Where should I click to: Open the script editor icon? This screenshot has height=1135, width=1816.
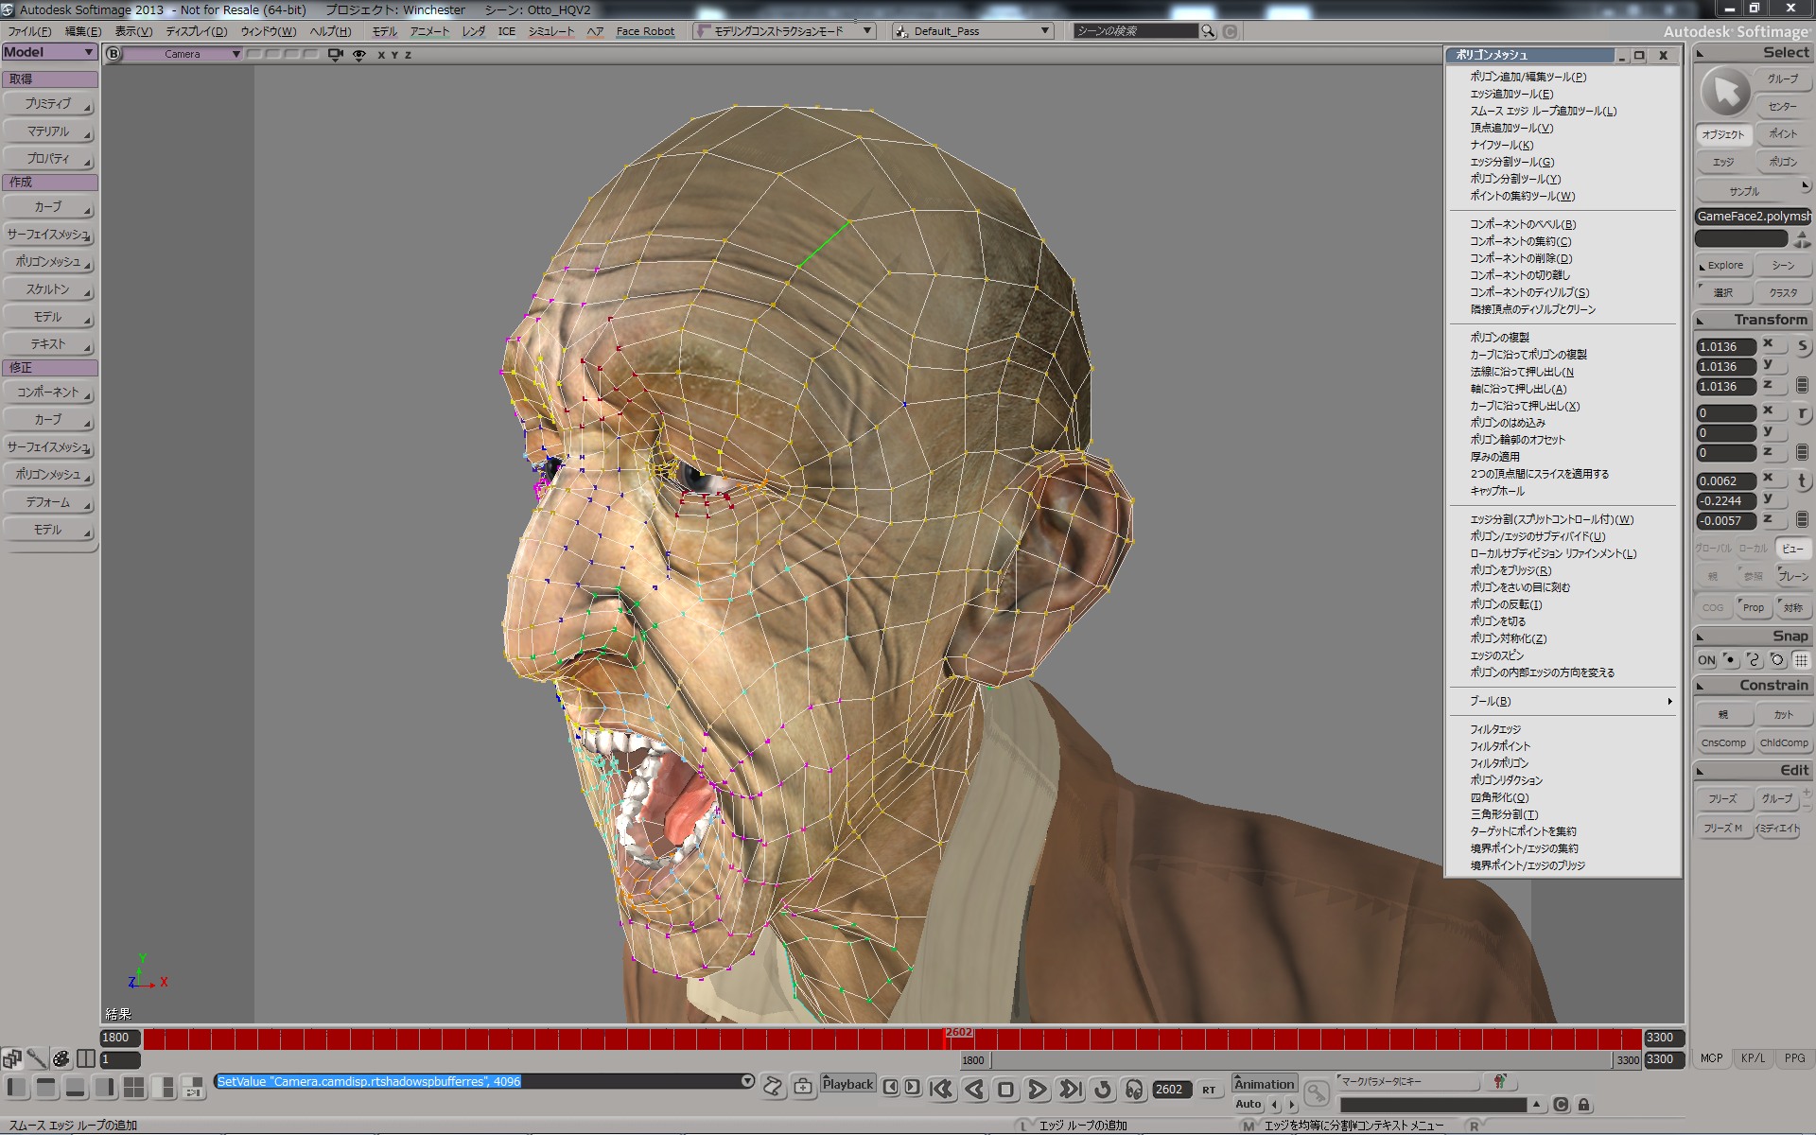(773, 1086)
